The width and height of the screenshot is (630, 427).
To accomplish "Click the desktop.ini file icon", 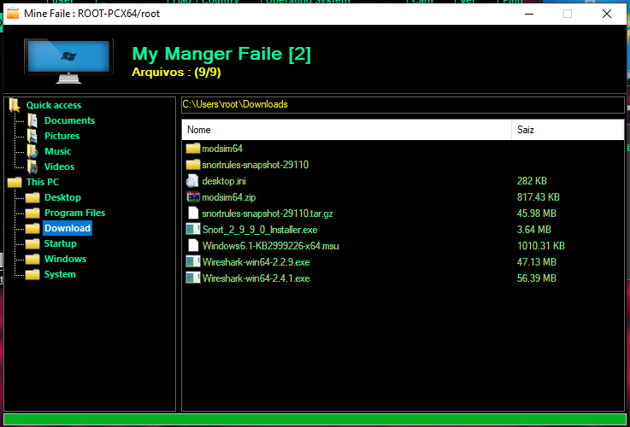I will point(192,181).
